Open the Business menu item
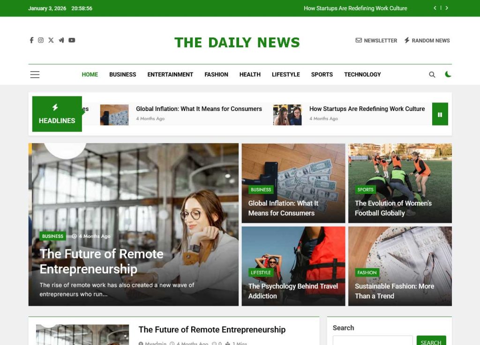 123,74
